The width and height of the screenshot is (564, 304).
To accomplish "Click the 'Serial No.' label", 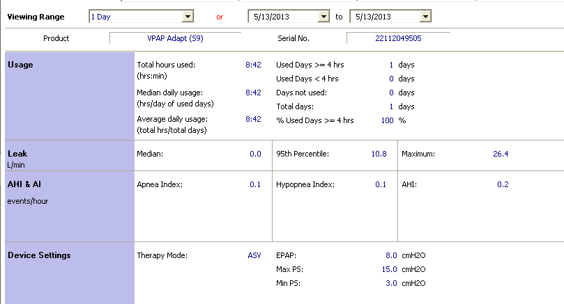I will (293, 38).
